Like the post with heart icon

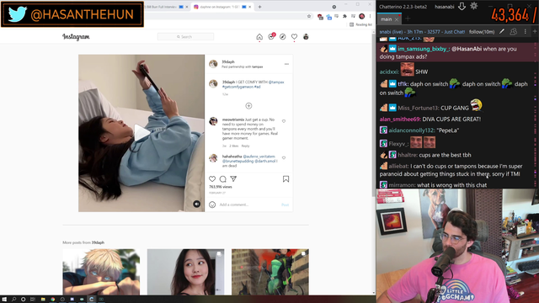tap(212, 179)
